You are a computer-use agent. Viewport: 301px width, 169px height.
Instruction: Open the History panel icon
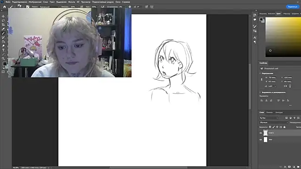pyautogui.click(x=255, y=15)
